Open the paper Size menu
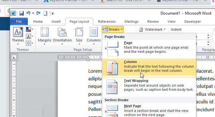Viewport: 215px width, 117px height. point(79,36)
